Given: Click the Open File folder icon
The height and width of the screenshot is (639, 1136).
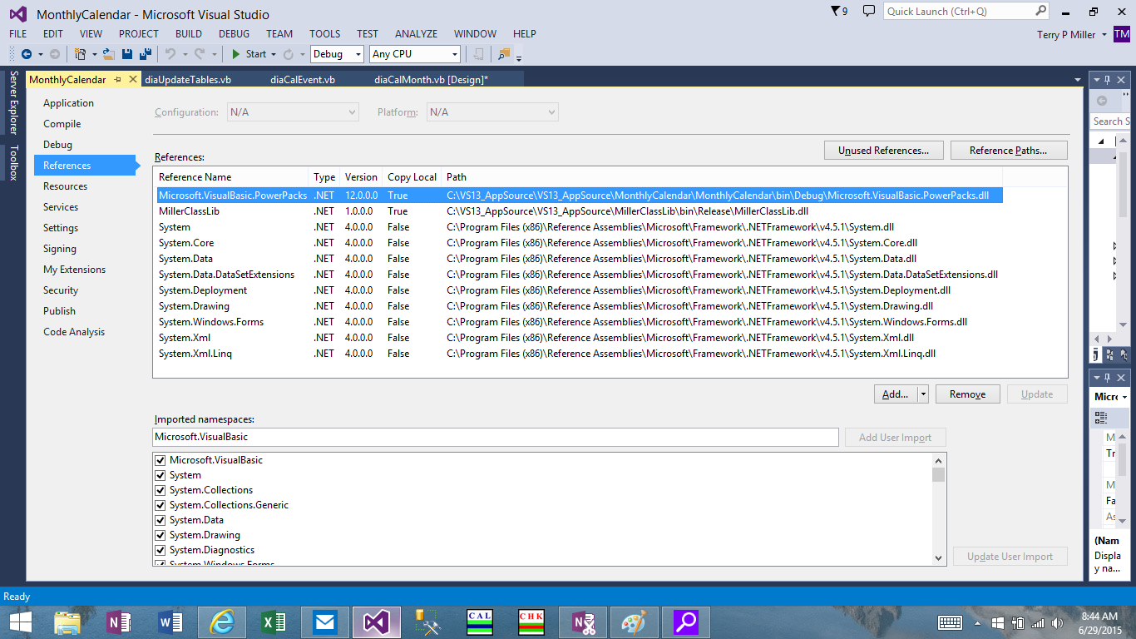Looking at the screenshot, I should (x=108, y=54).
